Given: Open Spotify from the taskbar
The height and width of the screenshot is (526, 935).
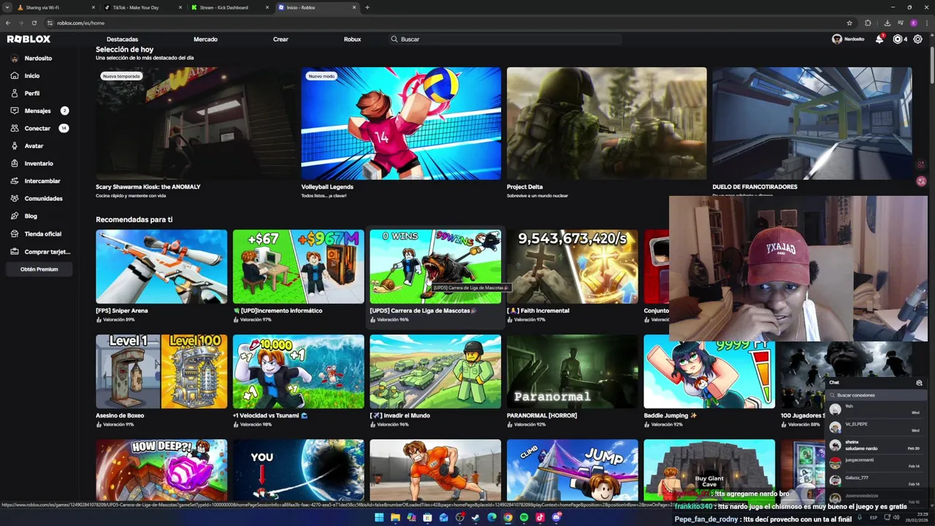Looking at the screenshot, I should (524, 517).
